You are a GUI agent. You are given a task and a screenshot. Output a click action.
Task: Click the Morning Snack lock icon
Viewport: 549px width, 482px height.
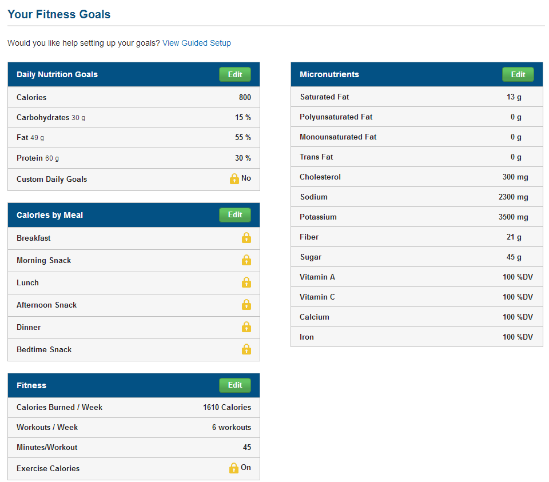246,260
